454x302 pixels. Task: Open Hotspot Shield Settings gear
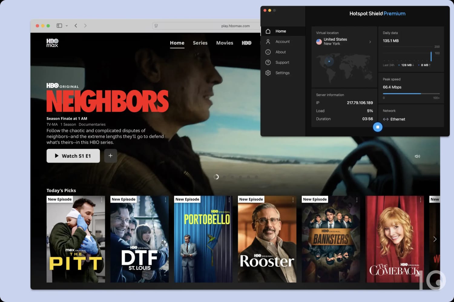pyautogui.click(x=268, y=73)
